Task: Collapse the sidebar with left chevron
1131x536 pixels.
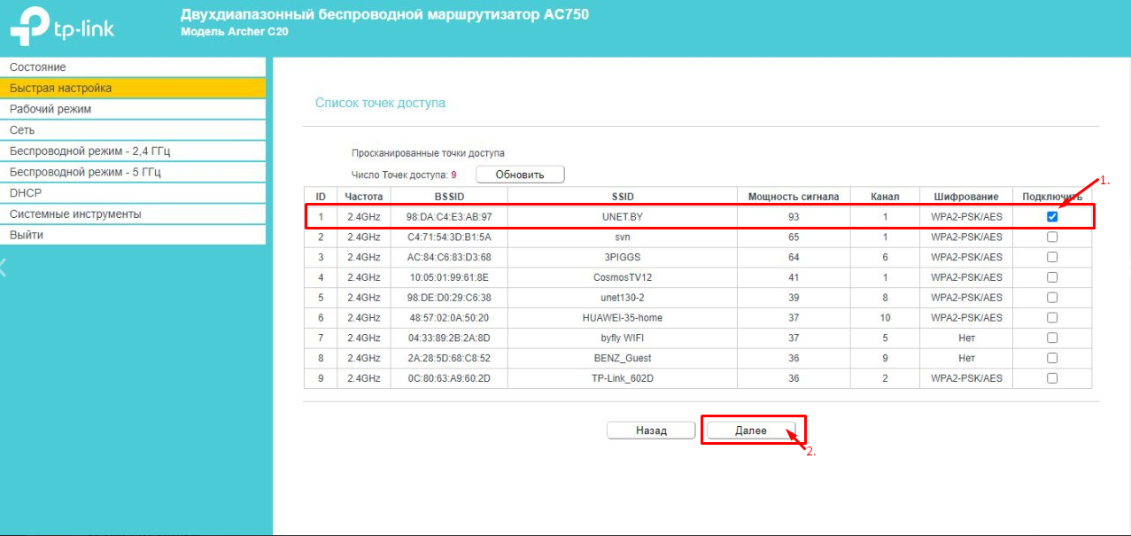Action: tap(4, 268)
